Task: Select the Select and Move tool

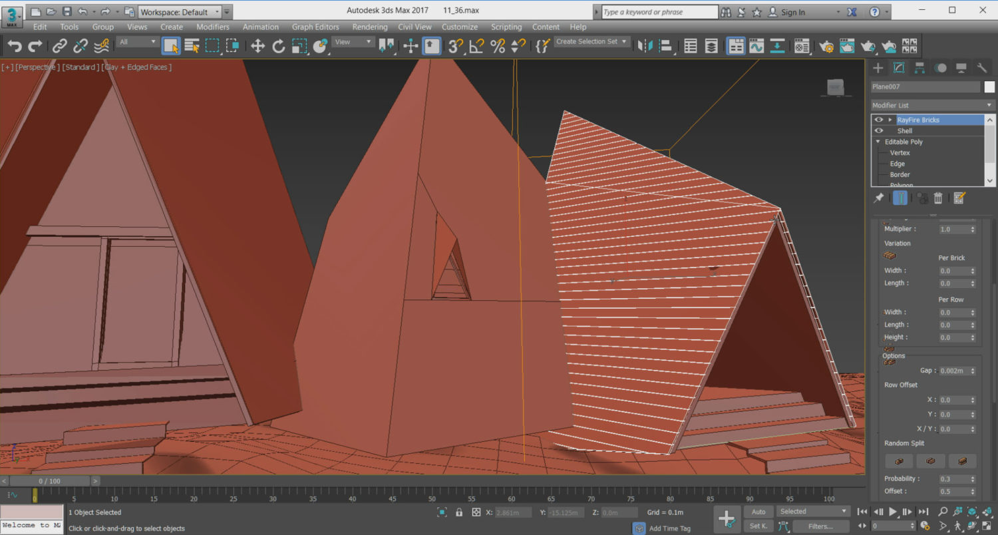Action: tap(257, 45)
